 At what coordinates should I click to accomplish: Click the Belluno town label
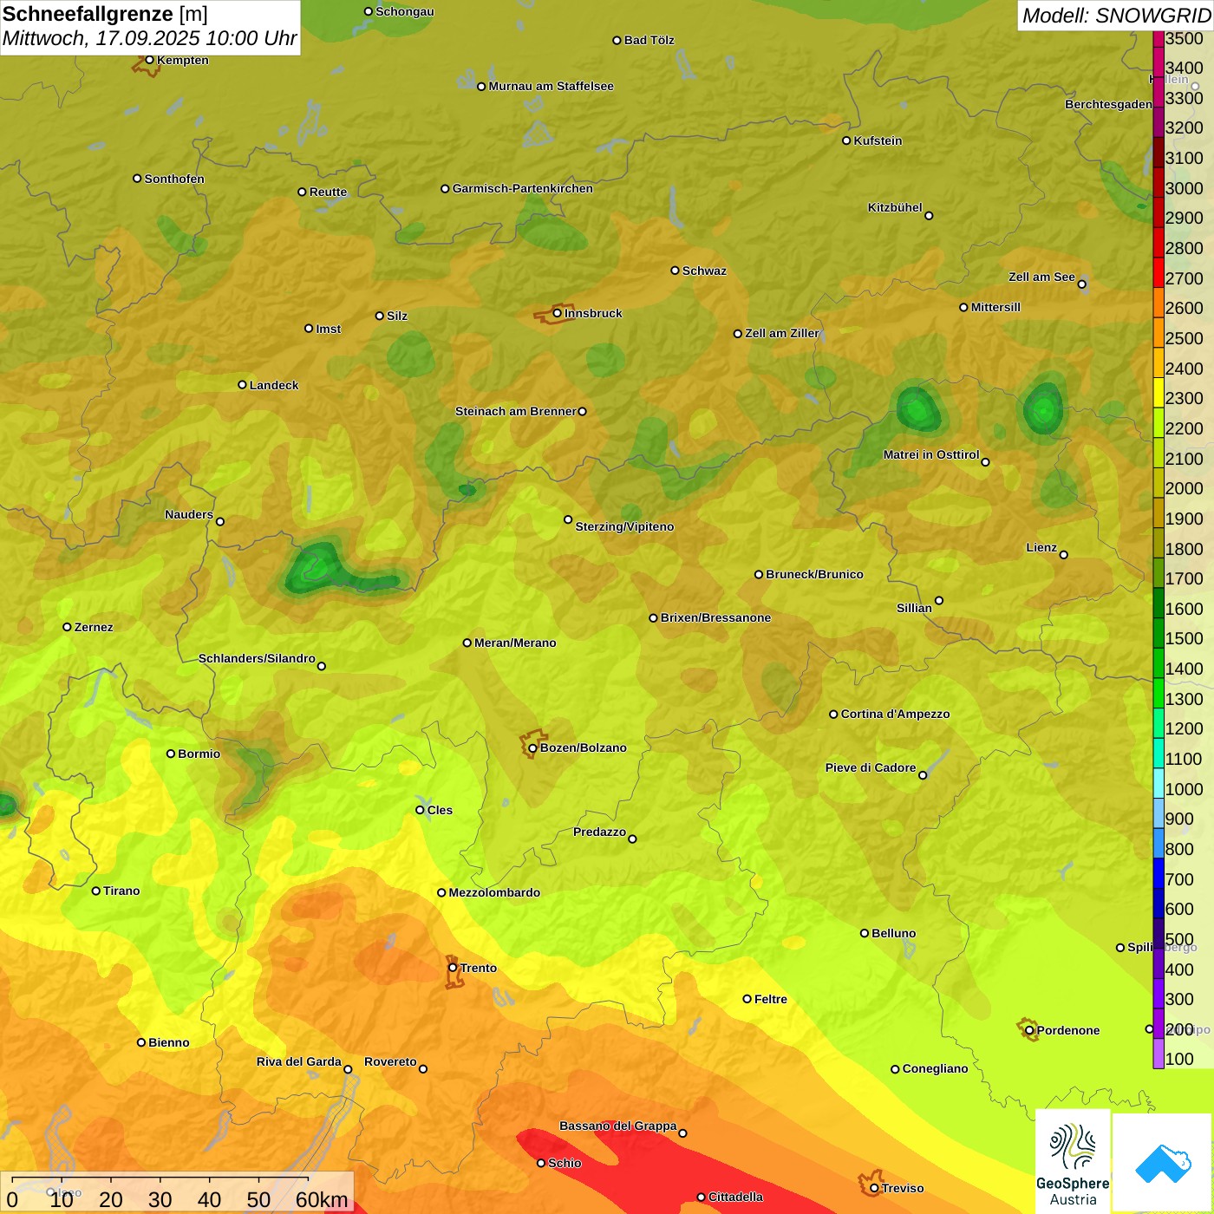[893, 933]
